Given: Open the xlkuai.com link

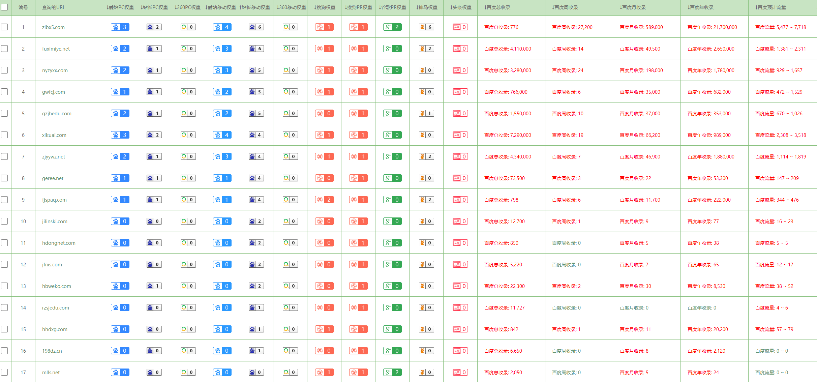Looking at the screenshot, I should 54,135.
